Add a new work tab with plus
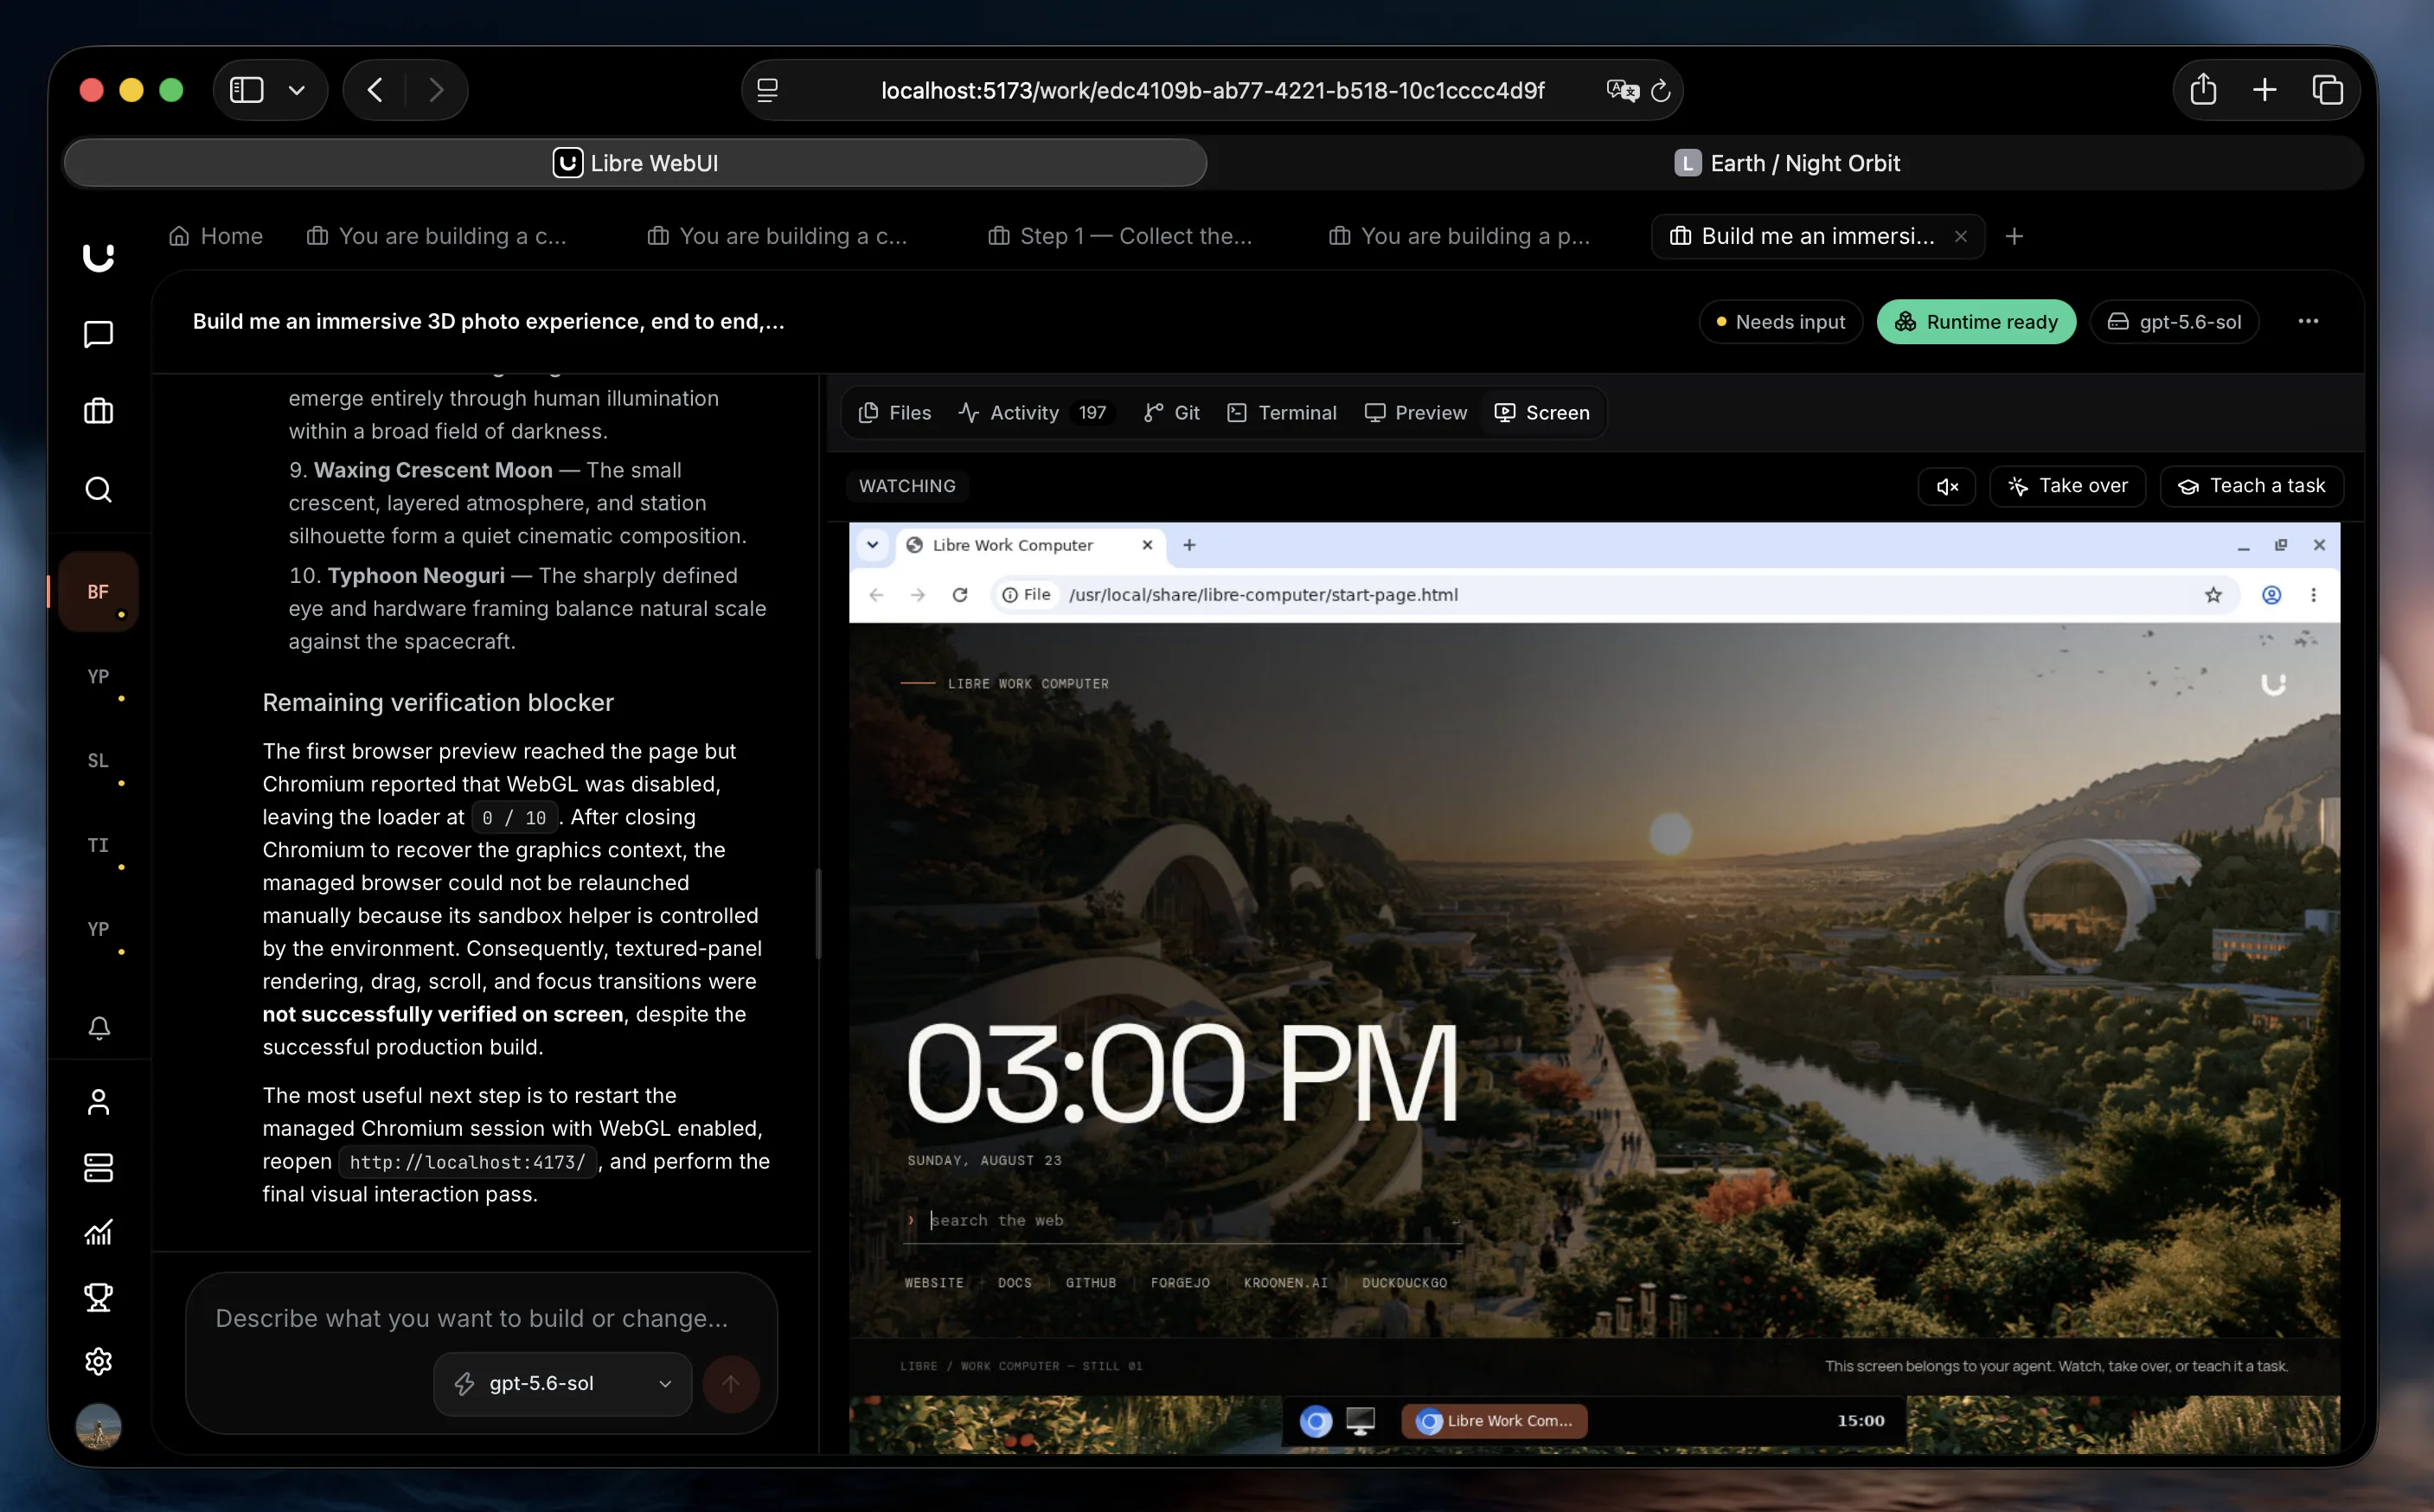2434x1512 pixels. tap(2015, 236)
